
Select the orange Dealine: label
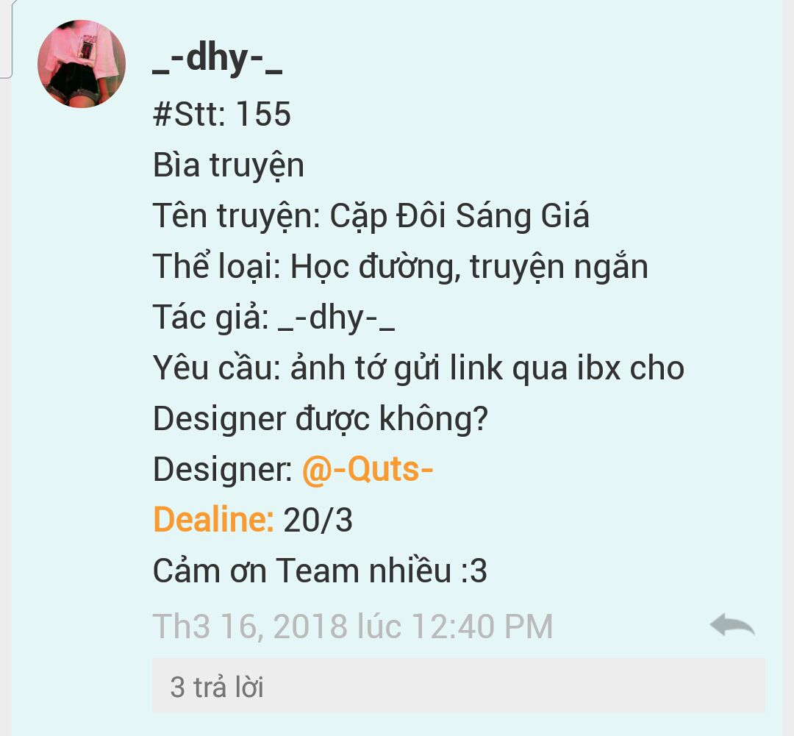(213, 520)
